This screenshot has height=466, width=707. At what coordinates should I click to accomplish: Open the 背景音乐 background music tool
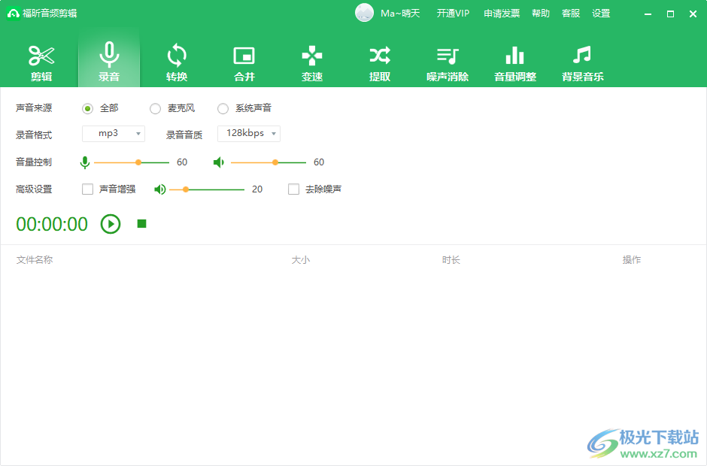583,62
